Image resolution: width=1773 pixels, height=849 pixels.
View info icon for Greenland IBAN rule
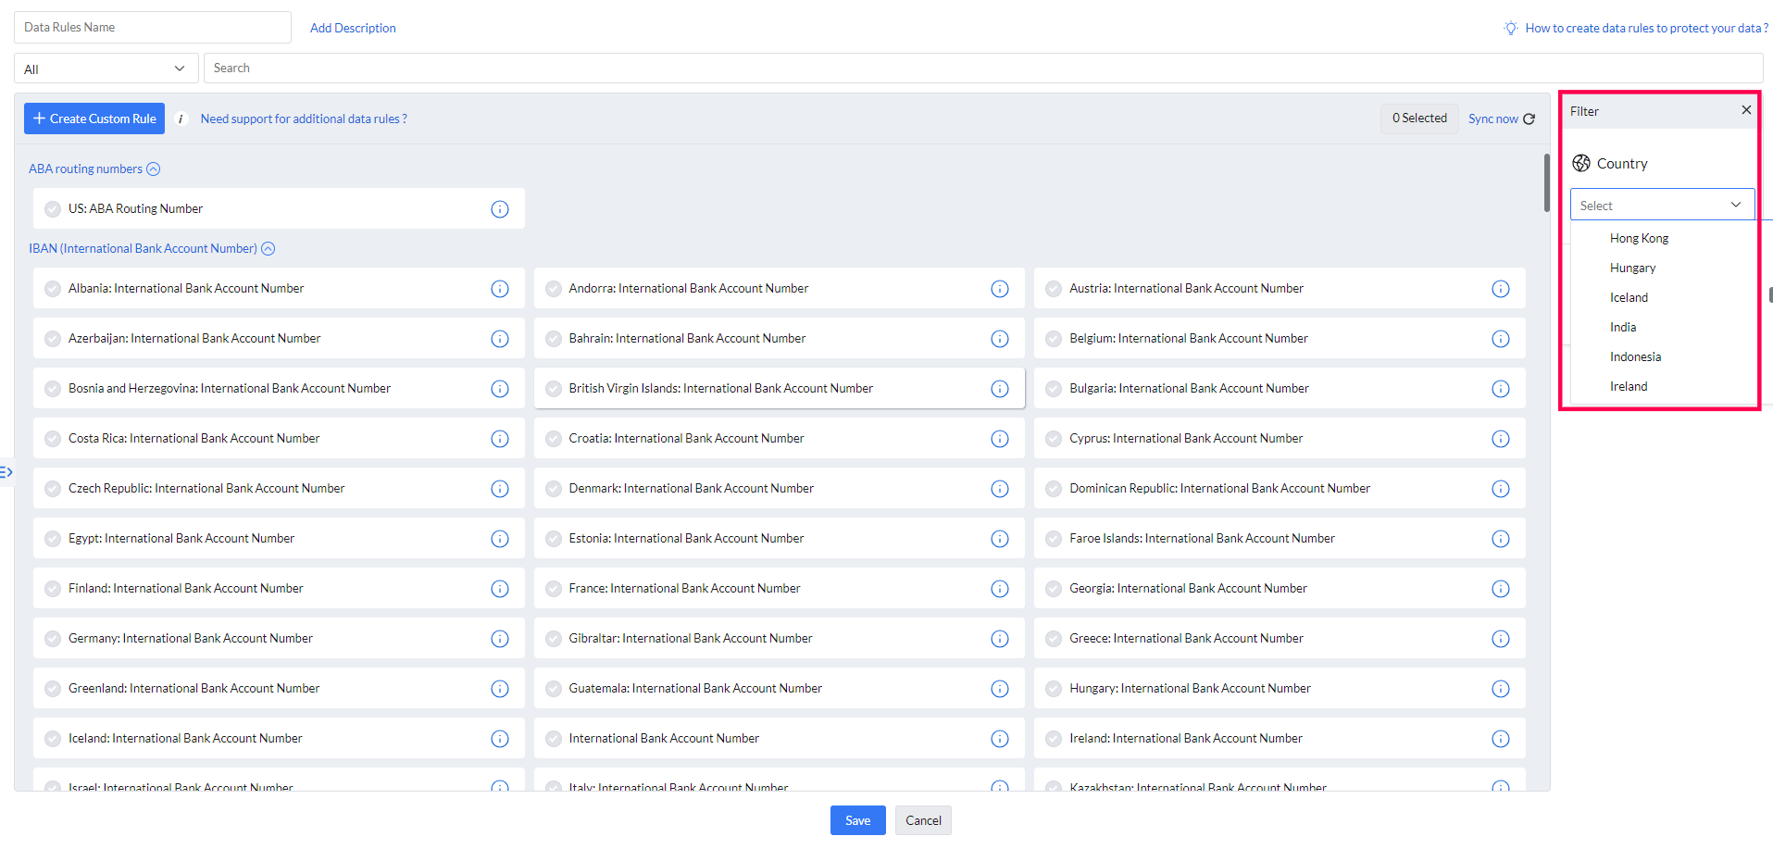tap(500, 689)
